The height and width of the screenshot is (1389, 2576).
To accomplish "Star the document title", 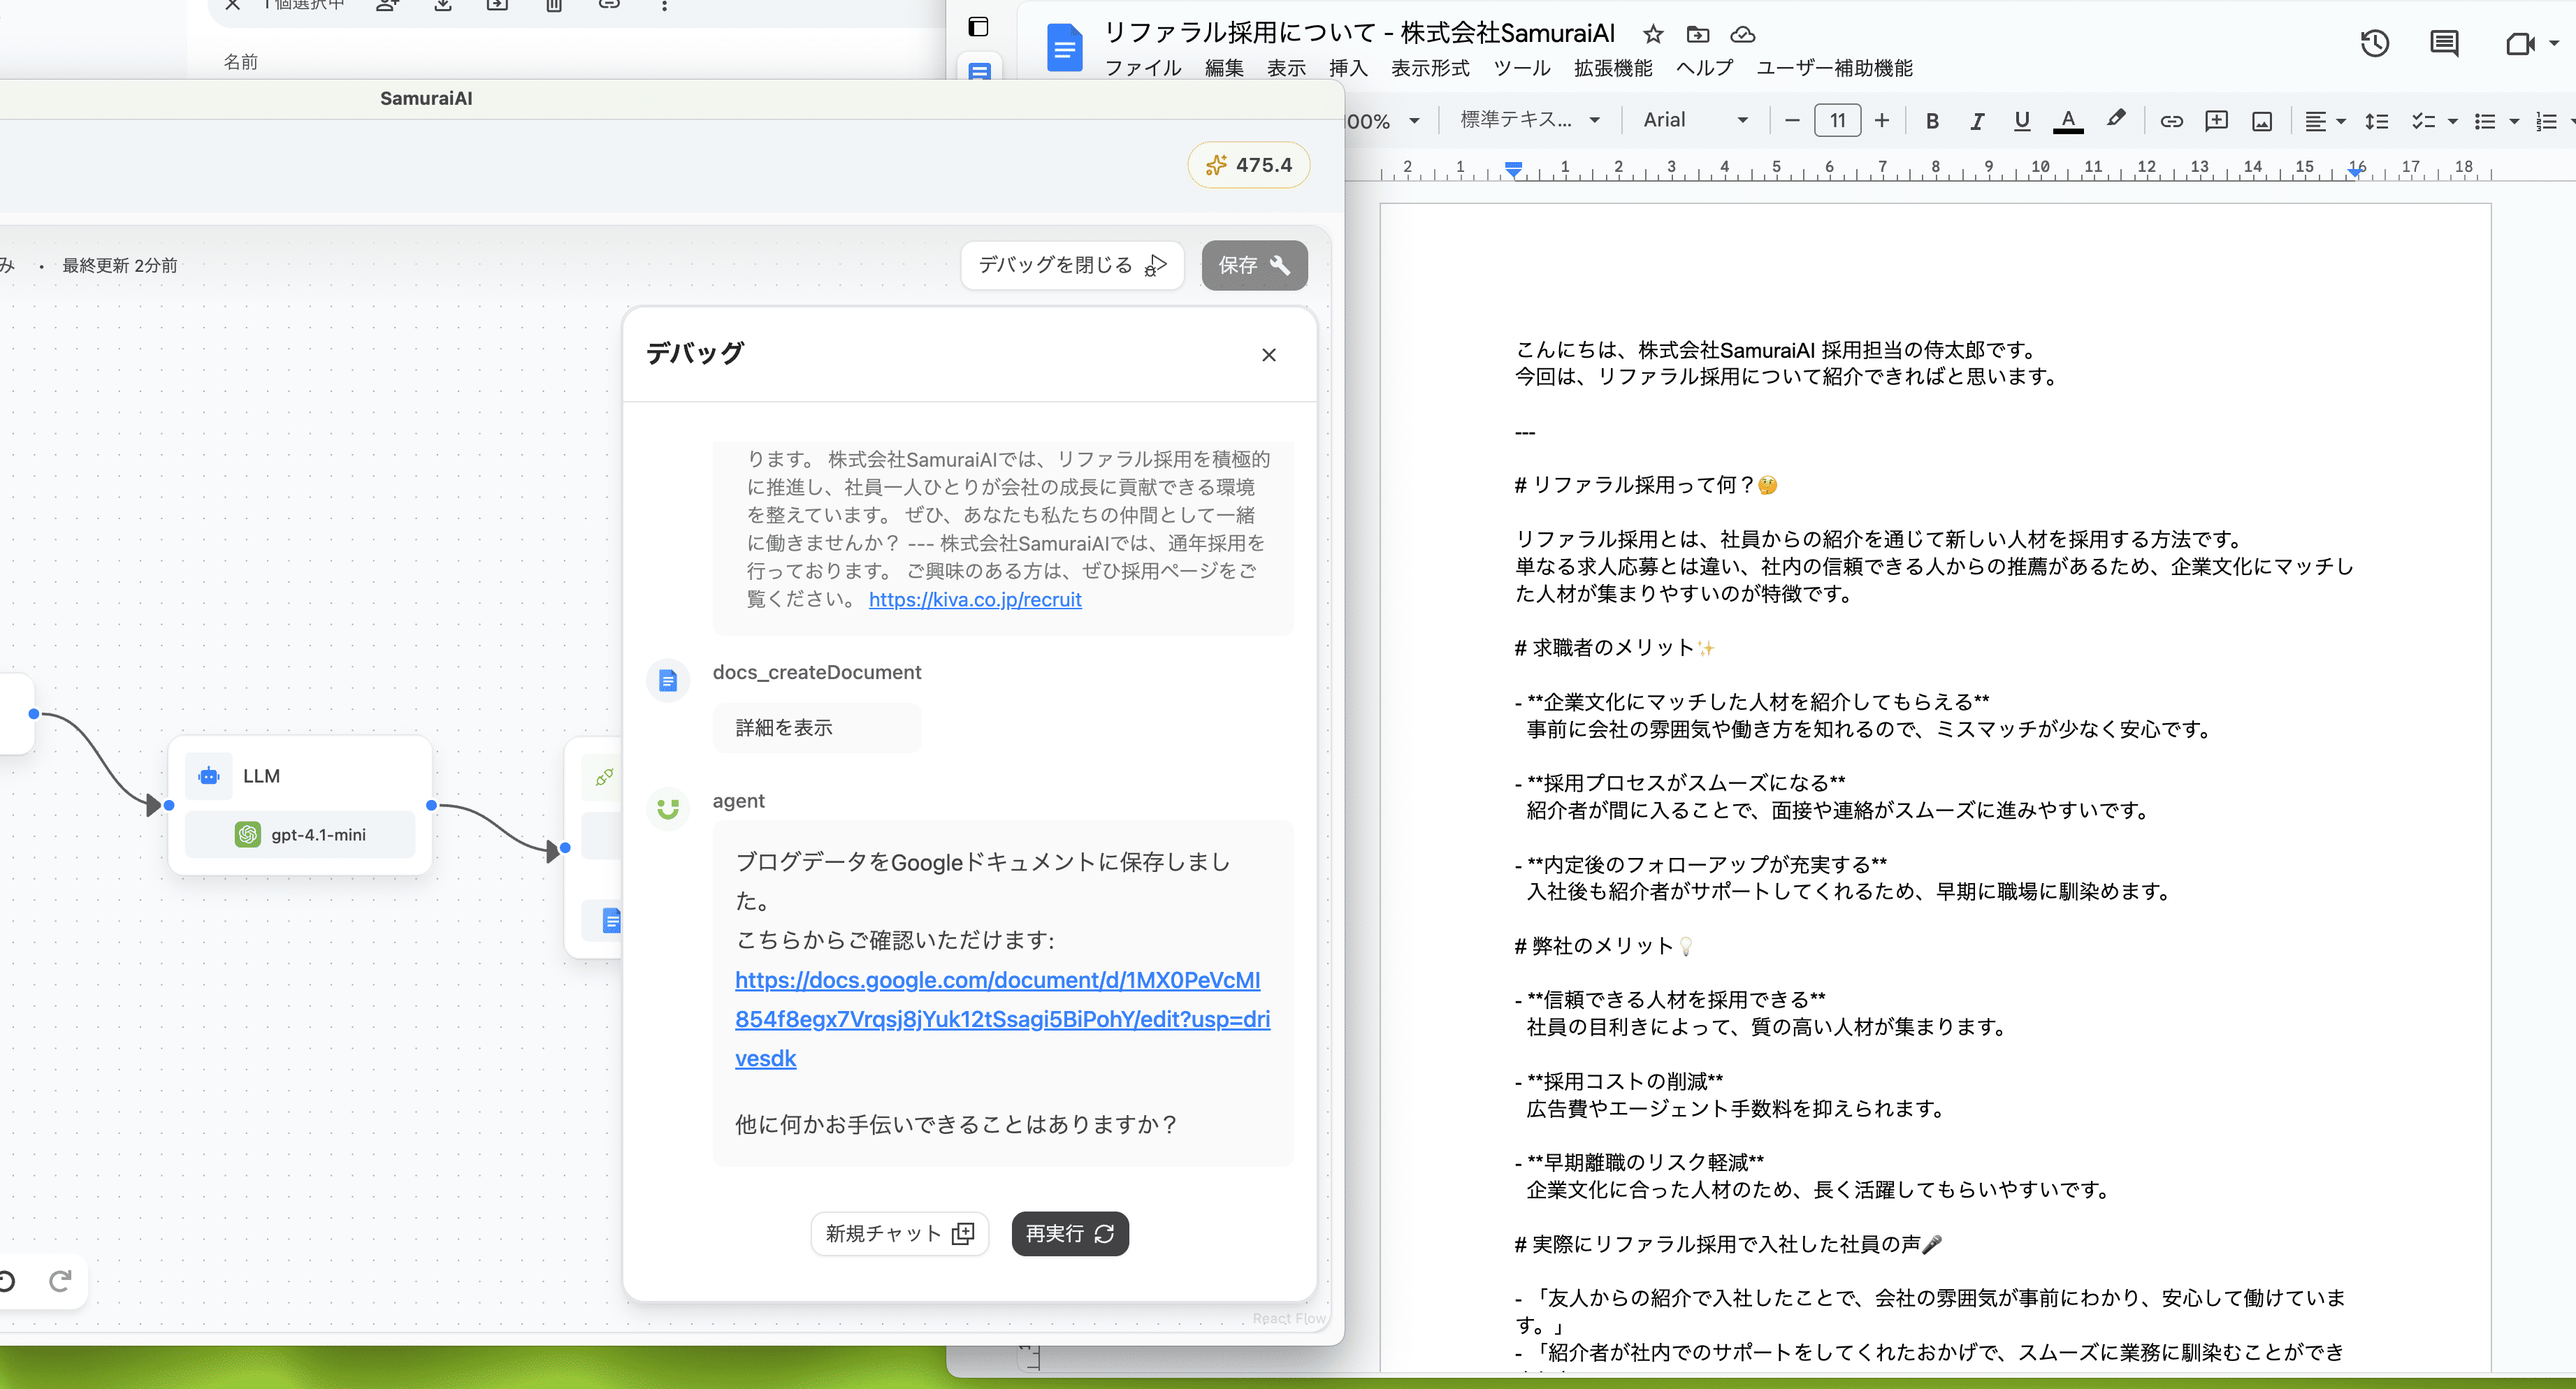I will pos(1653,35).
